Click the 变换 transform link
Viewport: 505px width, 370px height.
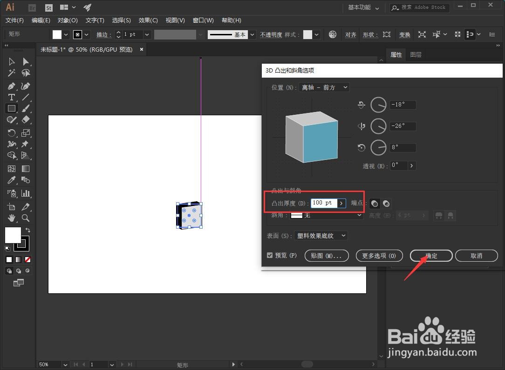pyautogui.click(x=404, y=35)
